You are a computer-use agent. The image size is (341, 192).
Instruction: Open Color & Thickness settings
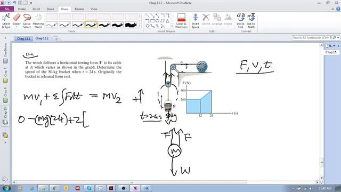(181, 21)
